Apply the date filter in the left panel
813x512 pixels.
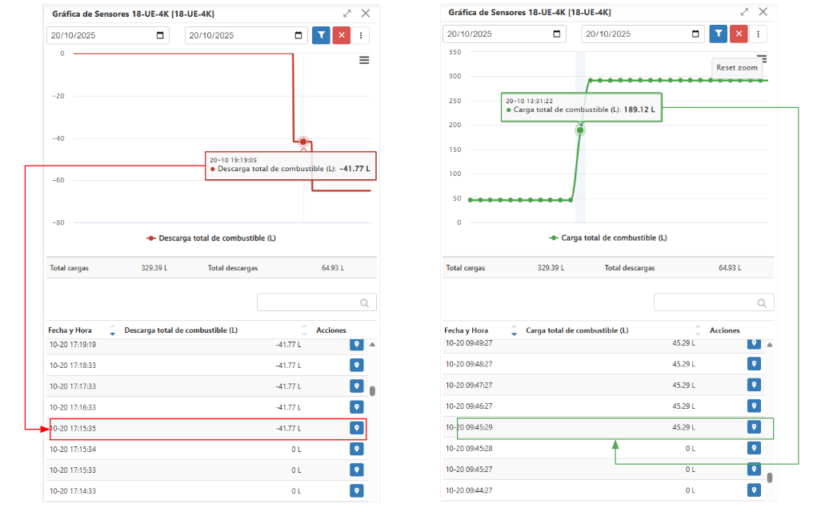[x=321, y=35]
